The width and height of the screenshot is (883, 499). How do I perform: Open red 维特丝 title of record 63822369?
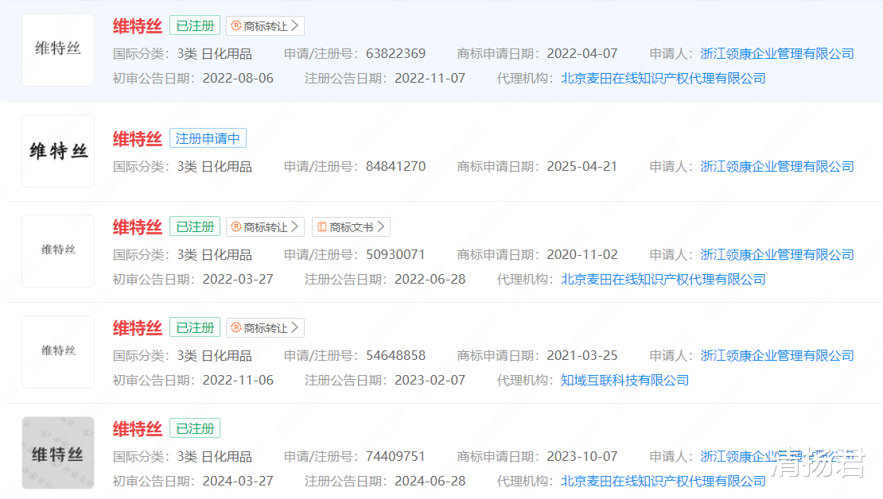(x=138, y=26)
